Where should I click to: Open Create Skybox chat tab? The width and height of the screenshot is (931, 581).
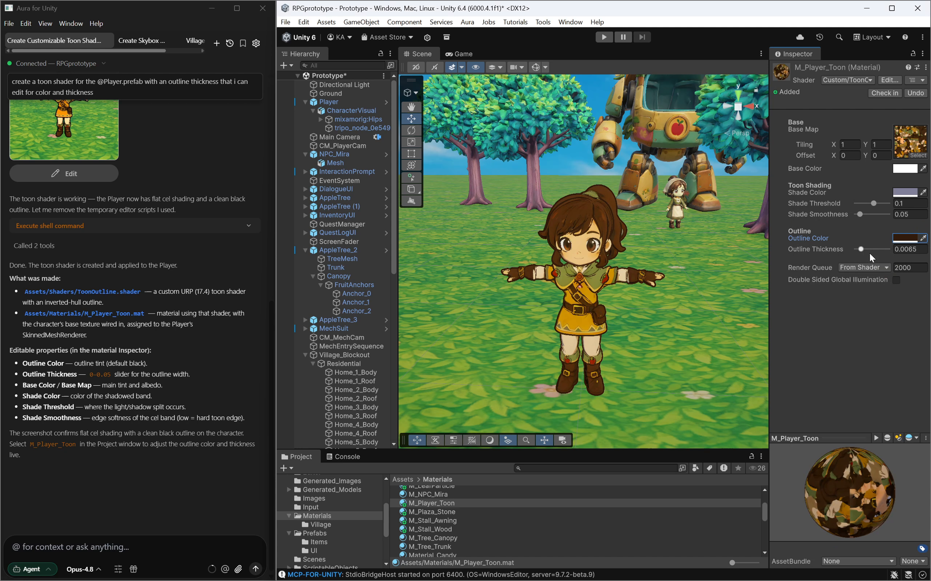141,40
